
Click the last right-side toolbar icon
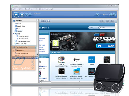pos(113,21)
